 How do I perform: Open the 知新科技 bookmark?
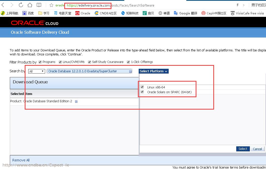point(130,13)
